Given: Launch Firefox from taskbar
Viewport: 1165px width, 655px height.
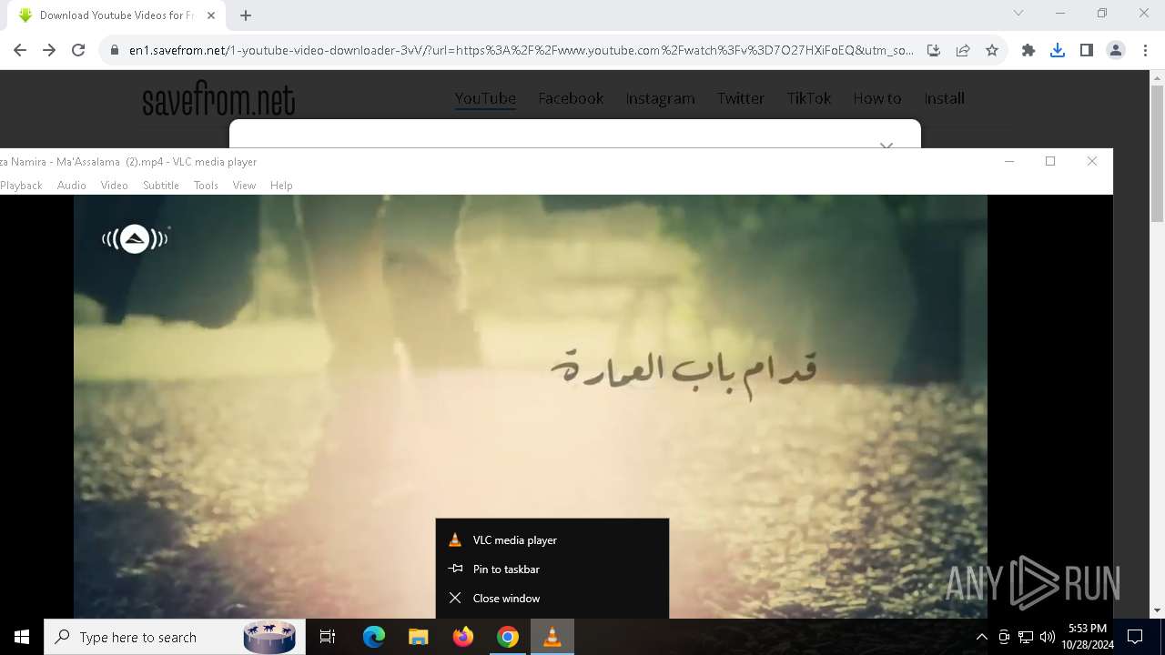Looking at the screenshot, I should (463, 637).
